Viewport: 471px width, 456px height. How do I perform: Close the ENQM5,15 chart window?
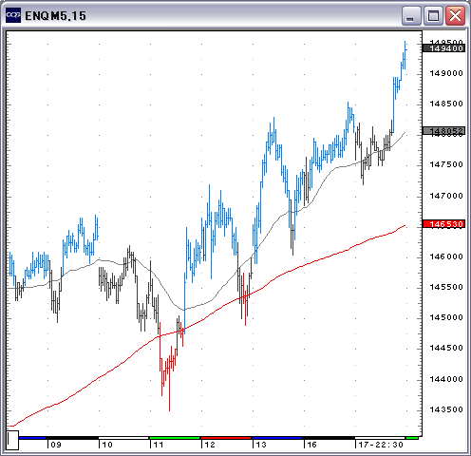(x=455, y=15)
